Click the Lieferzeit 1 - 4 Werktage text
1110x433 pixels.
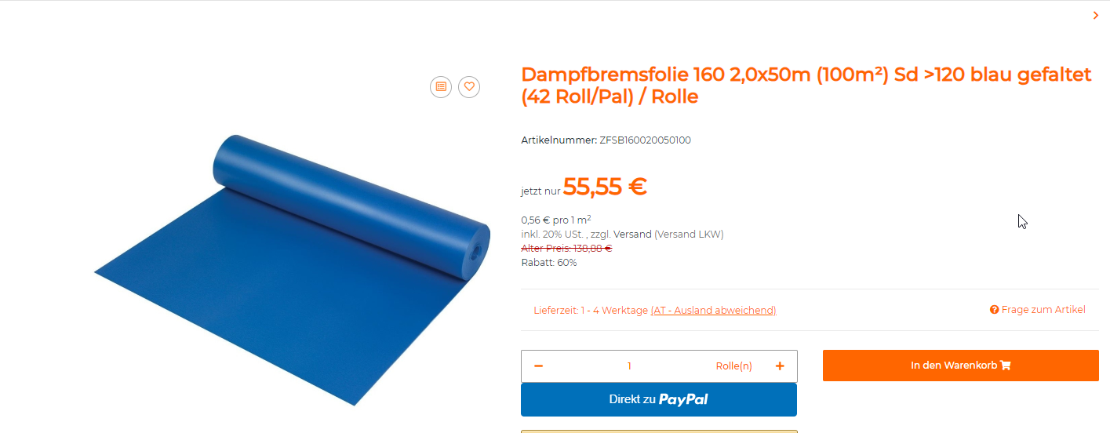click(591, 311)
